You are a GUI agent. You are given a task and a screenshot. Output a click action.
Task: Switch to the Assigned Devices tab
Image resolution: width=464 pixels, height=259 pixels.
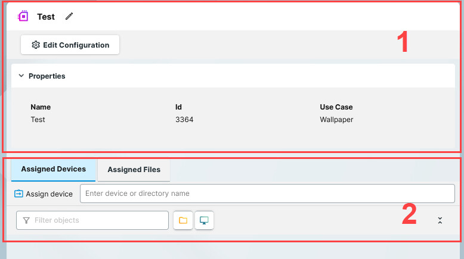[x=54, y=169]
